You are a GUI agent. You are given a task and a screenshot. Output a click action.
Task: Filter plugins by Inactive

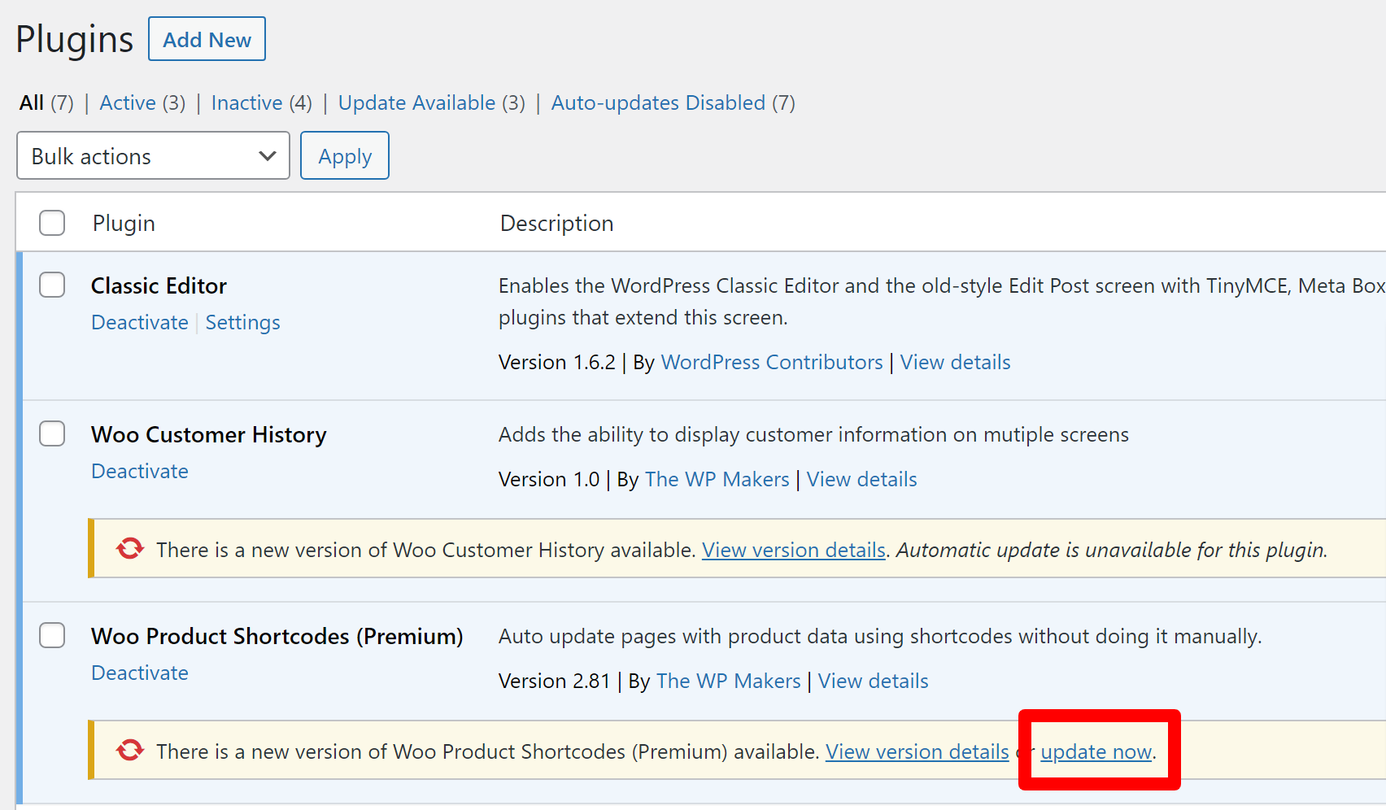tap(246, 102)
